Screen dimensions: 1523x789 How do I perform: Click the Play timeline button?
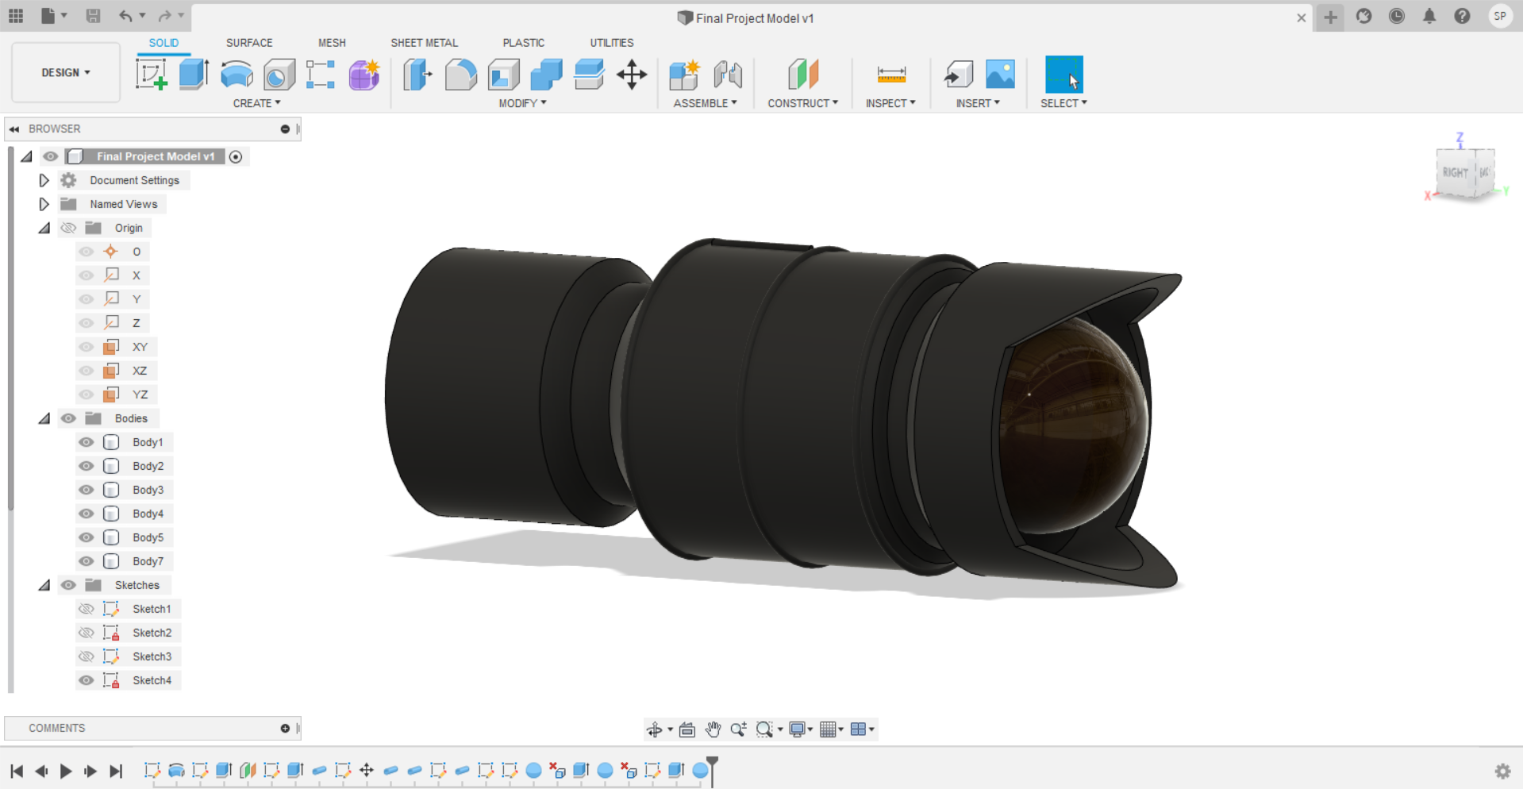point(66,771)
